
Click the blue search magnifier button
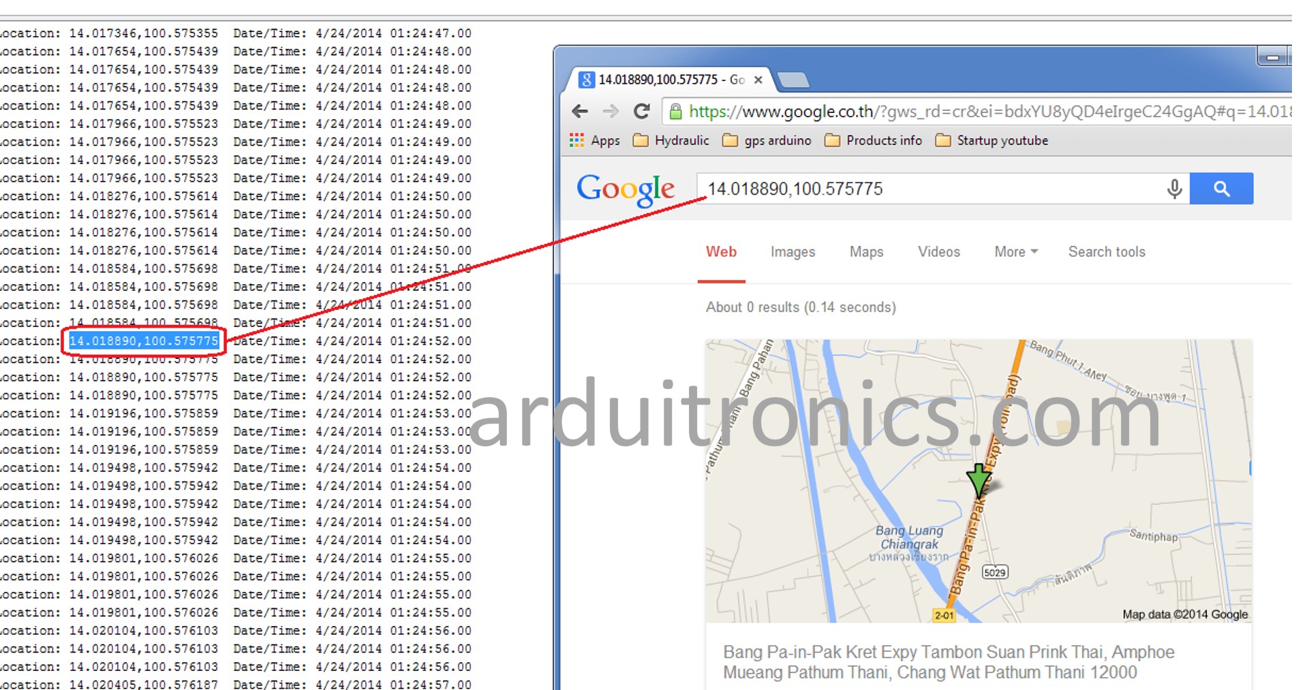tap(1221, 189)
